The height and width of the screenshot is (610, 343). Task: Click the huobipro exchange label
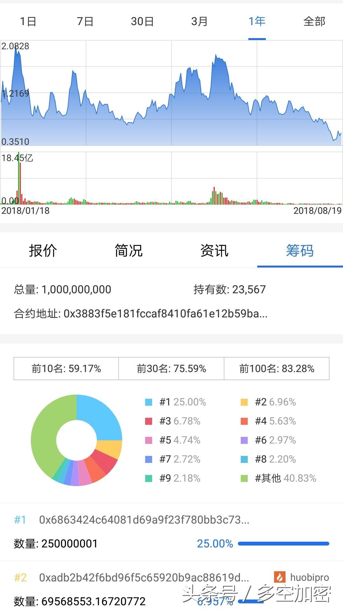(310, 577)
